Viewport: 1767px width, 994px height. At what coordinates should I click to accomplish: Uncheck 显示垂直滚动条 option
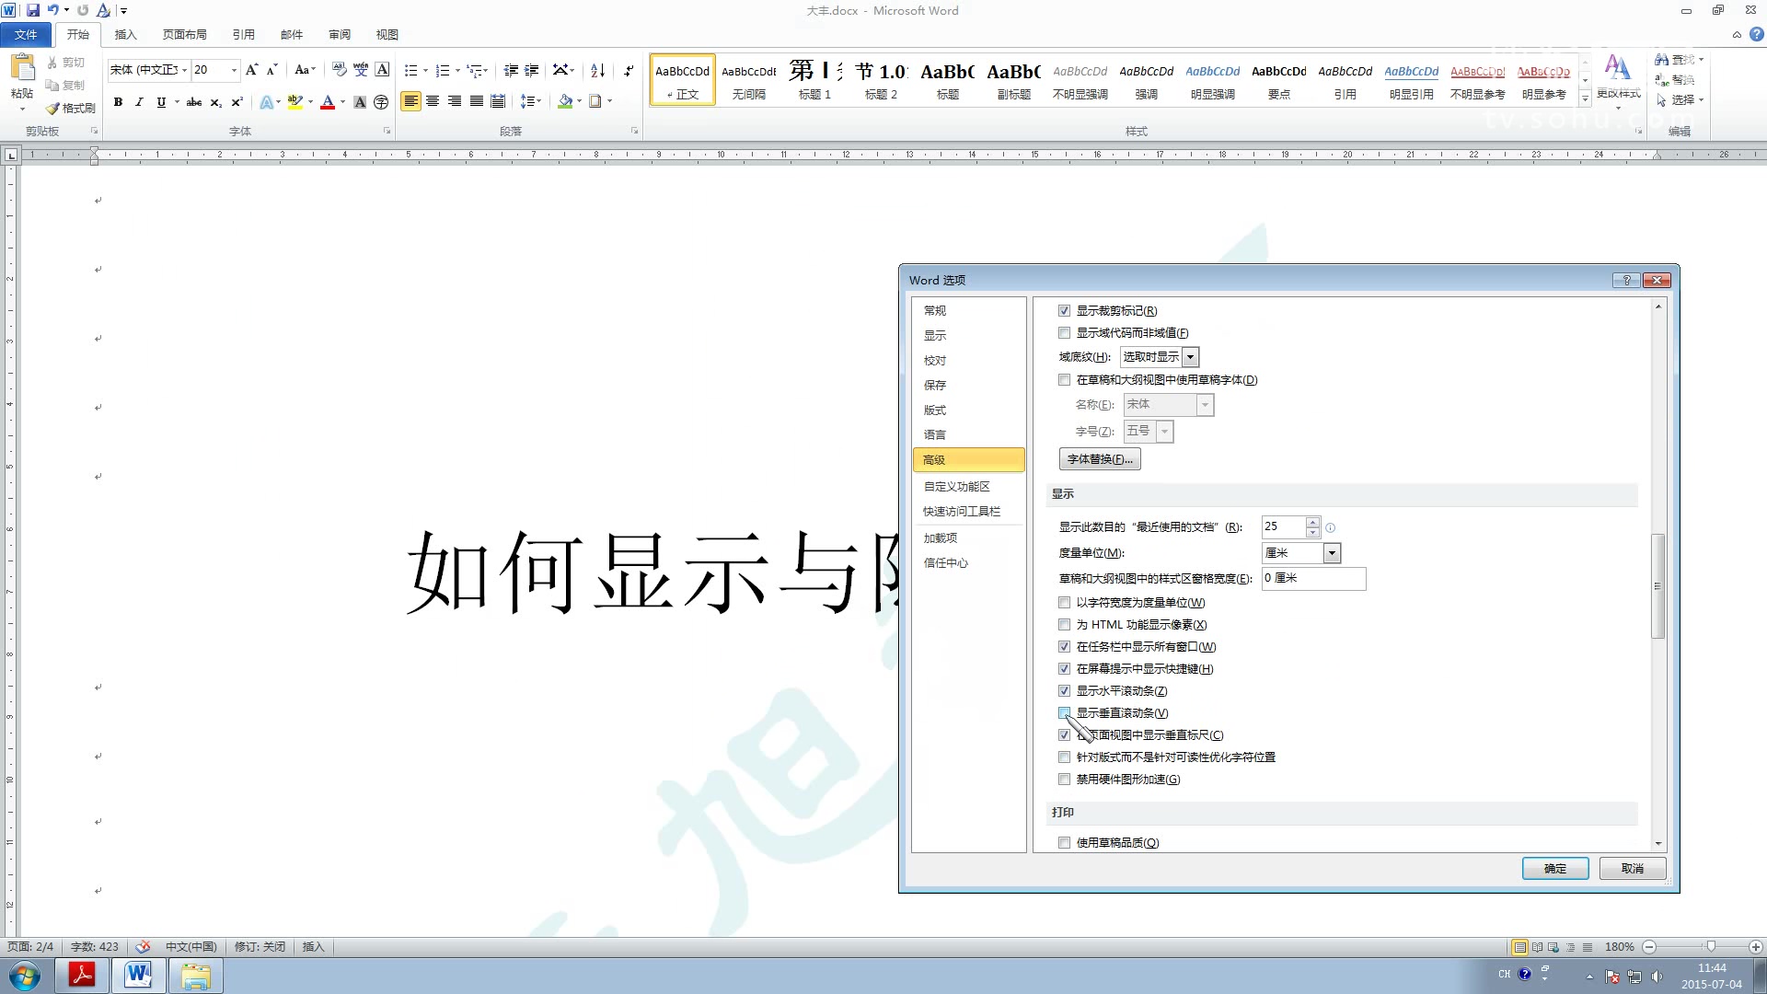pos(1065,712)
